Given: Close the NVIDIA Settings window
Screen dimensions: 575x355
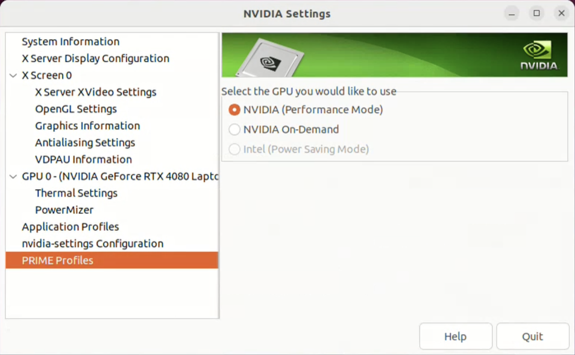Looking at the screenshot, I should point(561,13).
